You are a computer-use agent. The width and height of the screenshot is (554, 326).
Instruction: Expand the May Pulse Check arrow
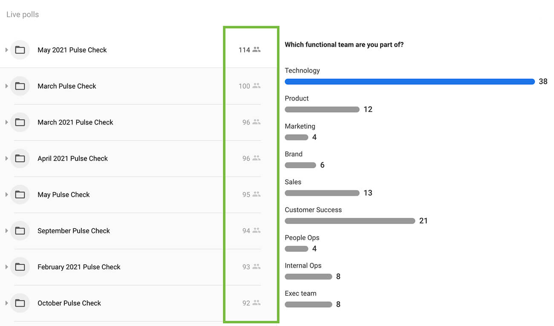coord(6,195)
